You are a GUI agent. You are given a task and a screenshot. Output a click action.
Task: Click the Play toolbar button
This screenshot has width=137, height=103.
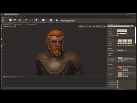tap(57, 20)
